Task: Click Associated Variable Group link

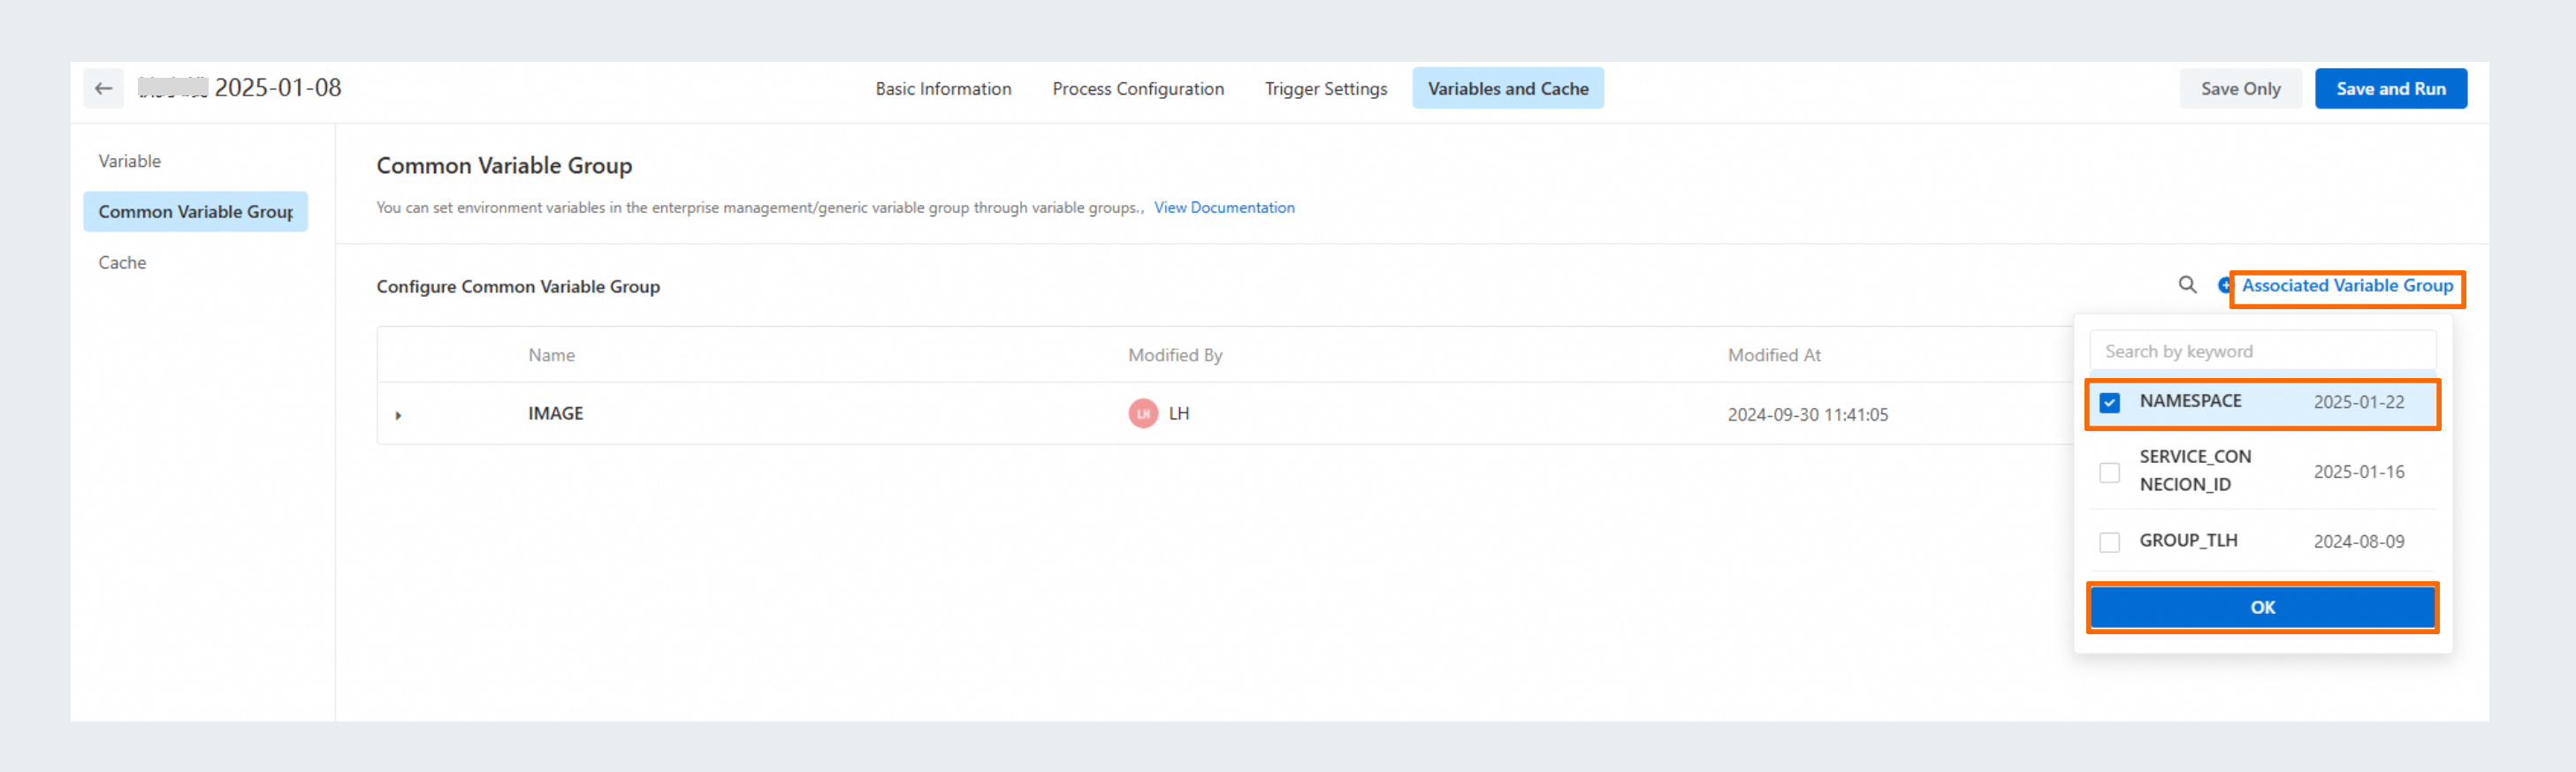Action: (2347, 285)
